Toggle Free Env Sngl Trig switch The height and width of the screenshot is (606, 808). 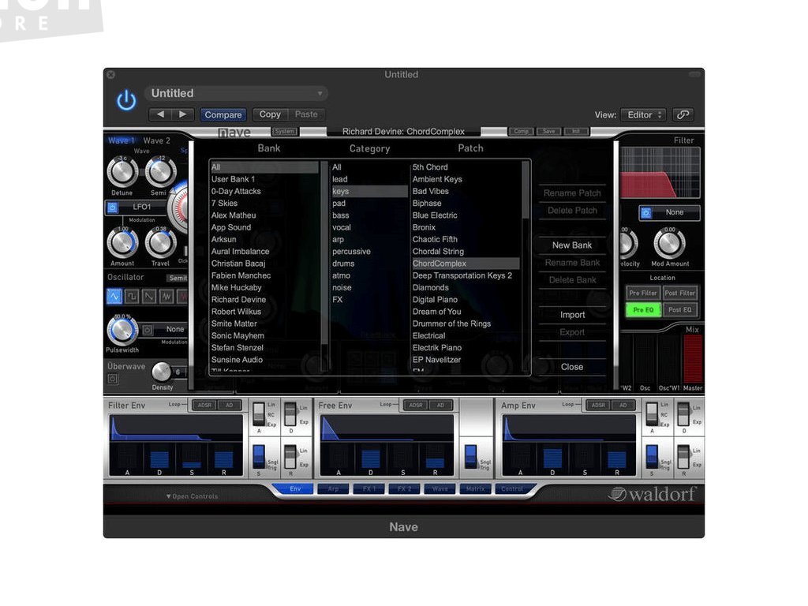tap(470, 457)
